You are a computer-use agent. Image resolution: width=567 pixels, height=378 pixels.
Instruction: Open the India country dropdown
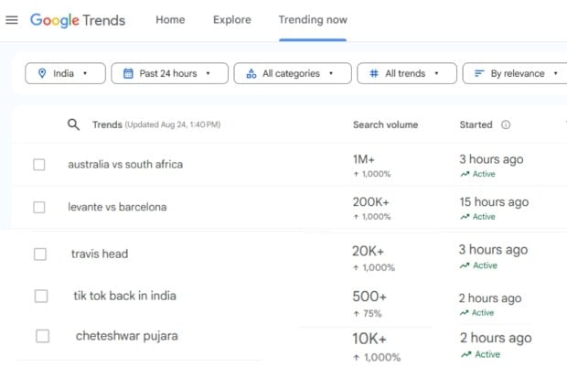pos(65,73)
